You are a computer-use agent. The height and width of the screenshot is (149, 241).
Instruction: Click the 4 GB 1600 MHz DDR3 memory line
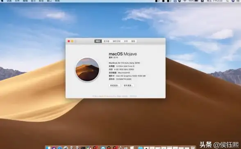[121, 69]
